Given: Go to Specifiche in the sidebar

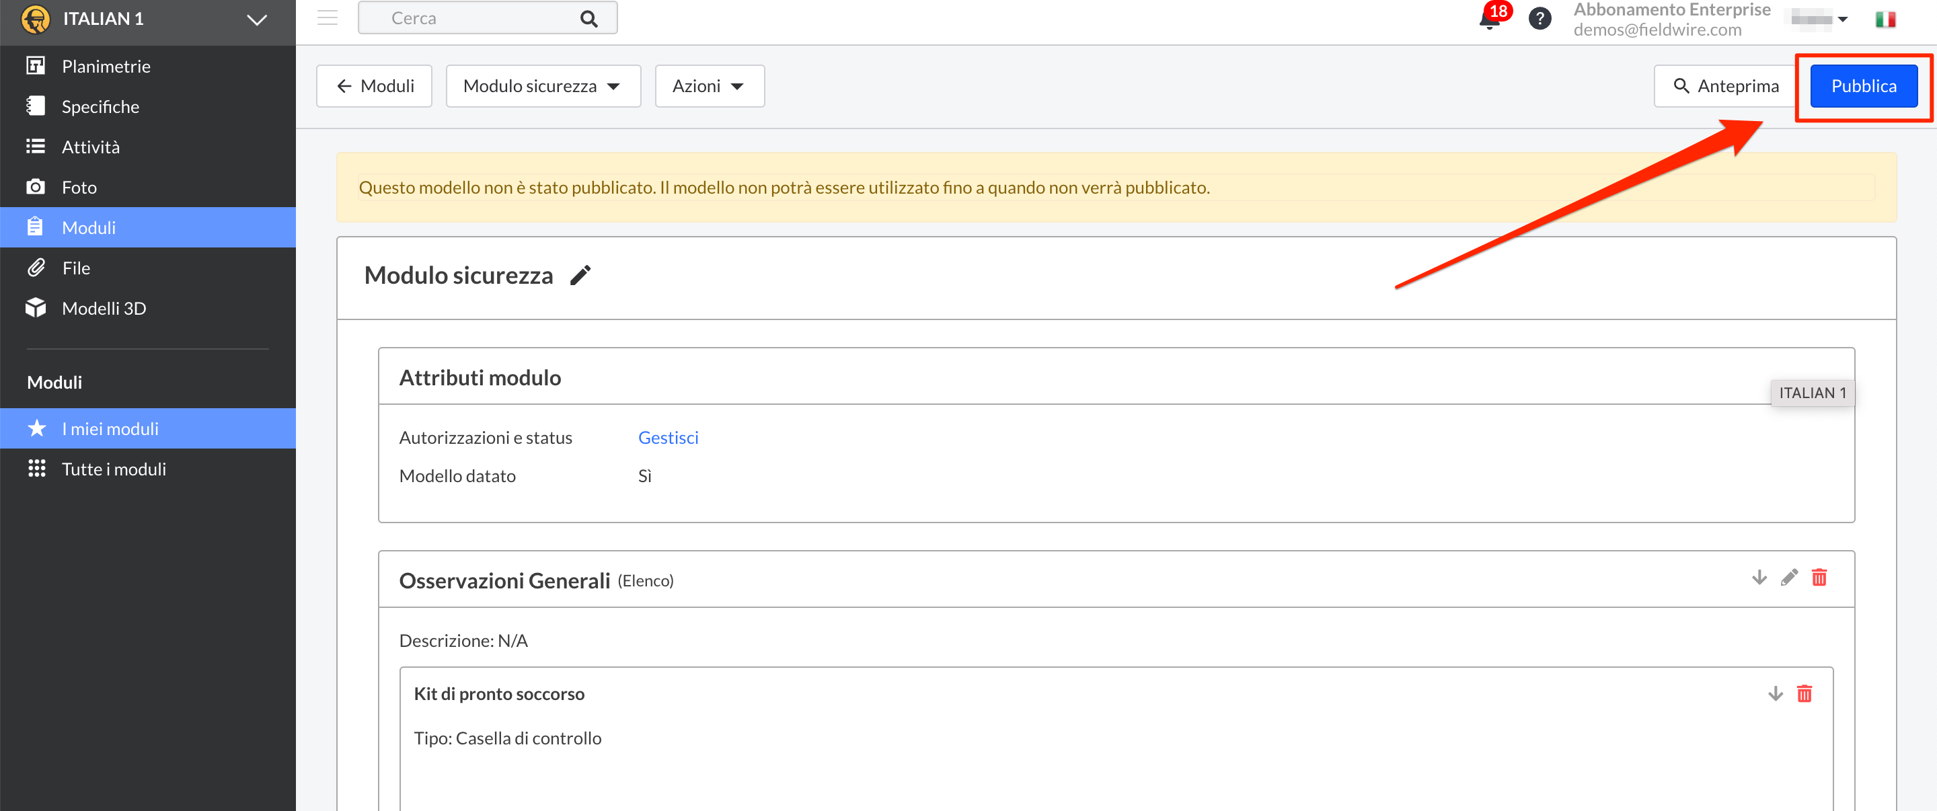Looking at the screenshot, I should 148,107.
